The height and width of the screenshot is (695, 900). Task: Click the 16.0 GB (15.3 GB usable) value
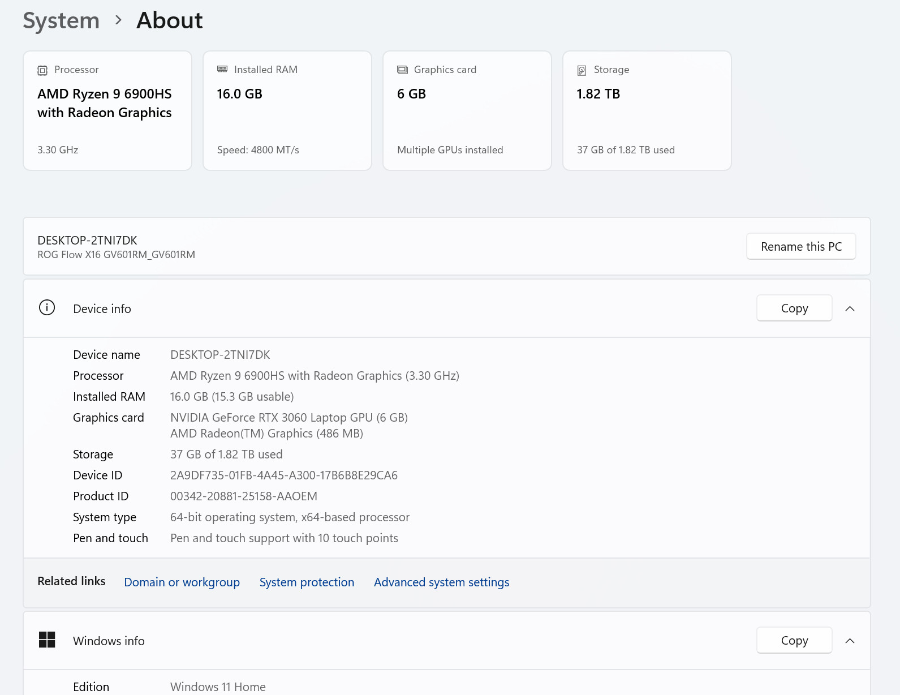pyautogui.click(x=232, y=397)
